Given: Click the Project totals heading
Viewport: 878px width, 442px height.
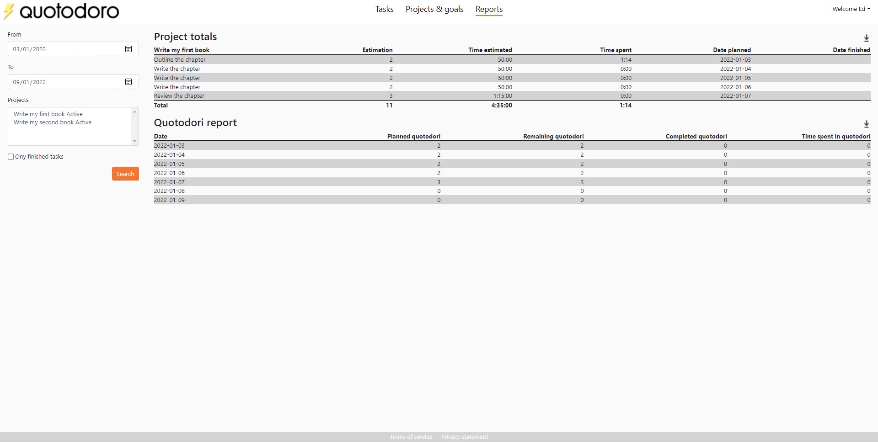Looking at the screenshot, I should tap(185, 37).
